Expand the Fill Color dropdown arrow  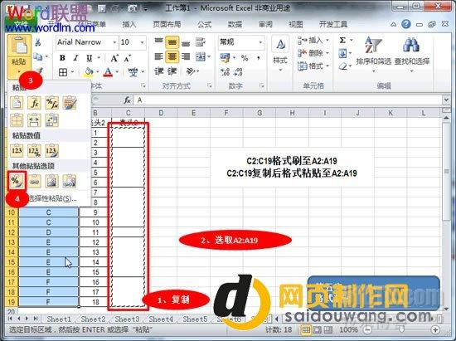pos(98,71)
